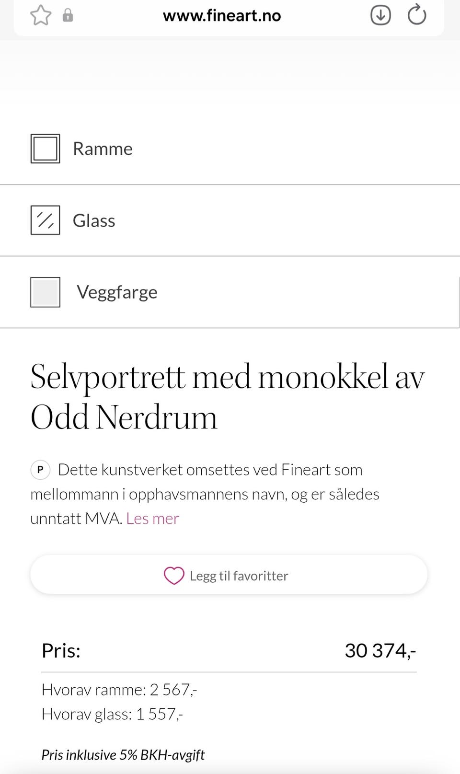Click the Ramme frame icon
The width and height of the screenshot is (460, 774).
pyautogui.click(x=46, y=149)
